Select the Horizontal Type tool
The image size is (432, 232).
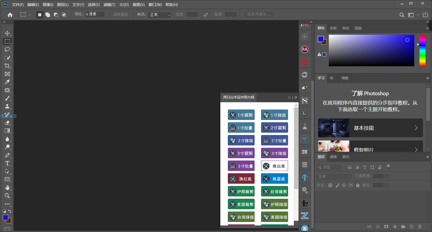[x=7, y=163]
